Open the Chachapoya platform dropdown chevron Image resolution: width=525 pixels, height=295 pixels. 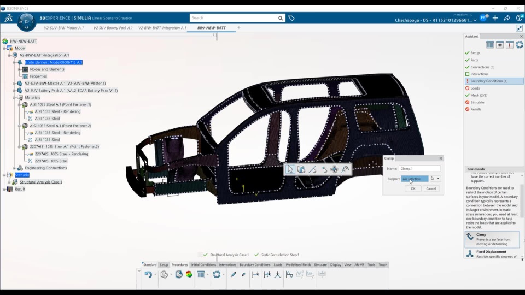click(x=475, y=20)
